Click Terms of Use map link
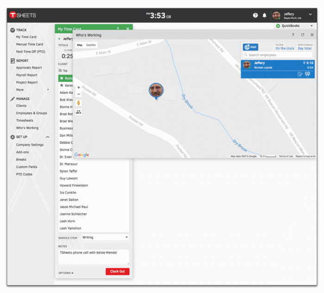The width and height of the screenshot is (324, 293). [x=286, y=156]
